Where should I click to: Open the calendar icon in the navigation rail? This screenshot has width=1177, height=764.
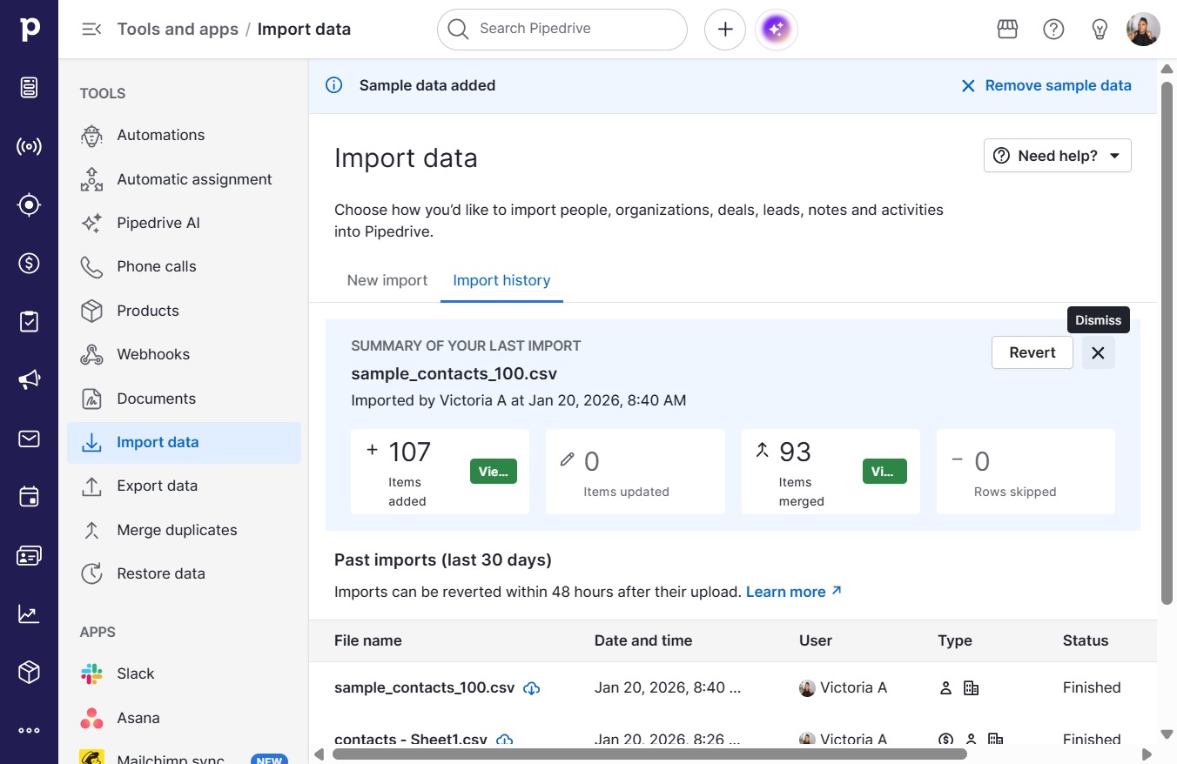coord(29,497)
